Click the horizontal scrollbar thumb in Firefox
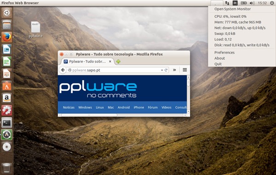The height and width of the screenshot is (175, 276). pos(89,115)
